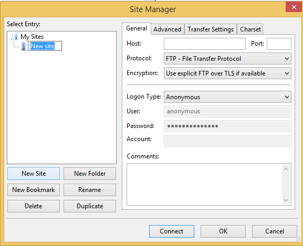Click the New site server icon
Image resolution: width=303 pixels, height=246 pixels.
click(x=24, y=46)
